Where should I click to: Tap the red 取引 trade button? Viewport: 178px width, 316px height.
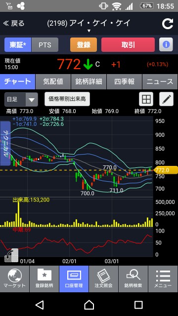pos(128,45)
